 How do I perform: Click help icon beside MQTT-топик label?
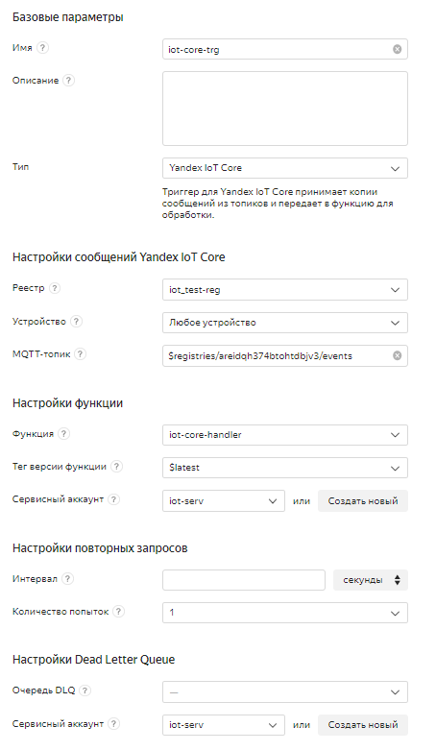pyautogui.click(x=81, y=354)
